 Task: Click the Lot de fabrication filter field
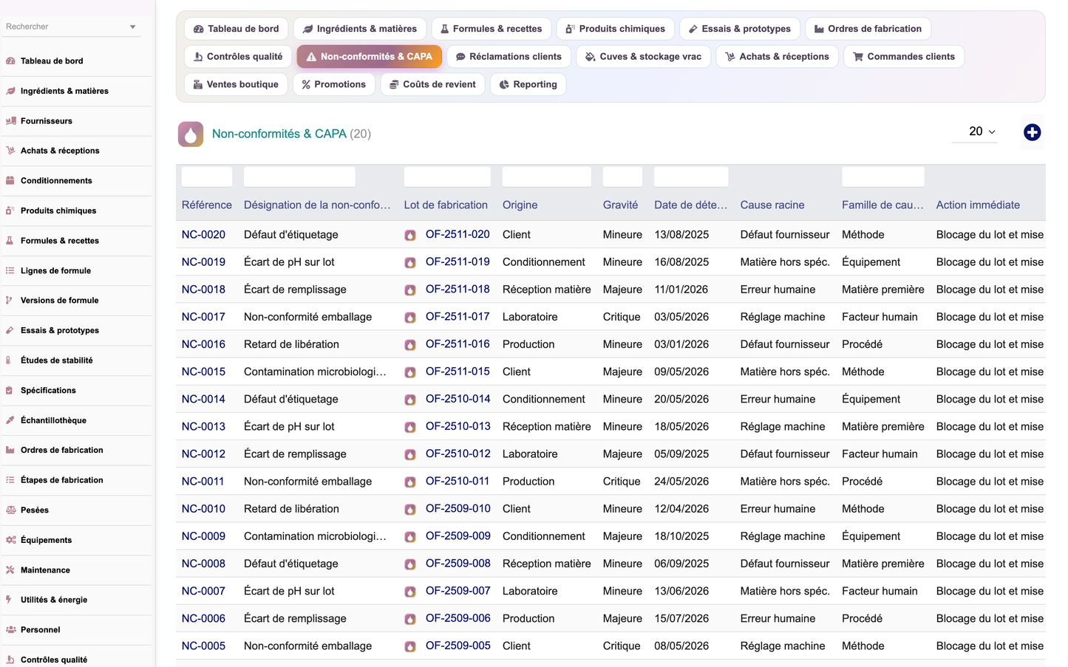click(x=447, y=177)
